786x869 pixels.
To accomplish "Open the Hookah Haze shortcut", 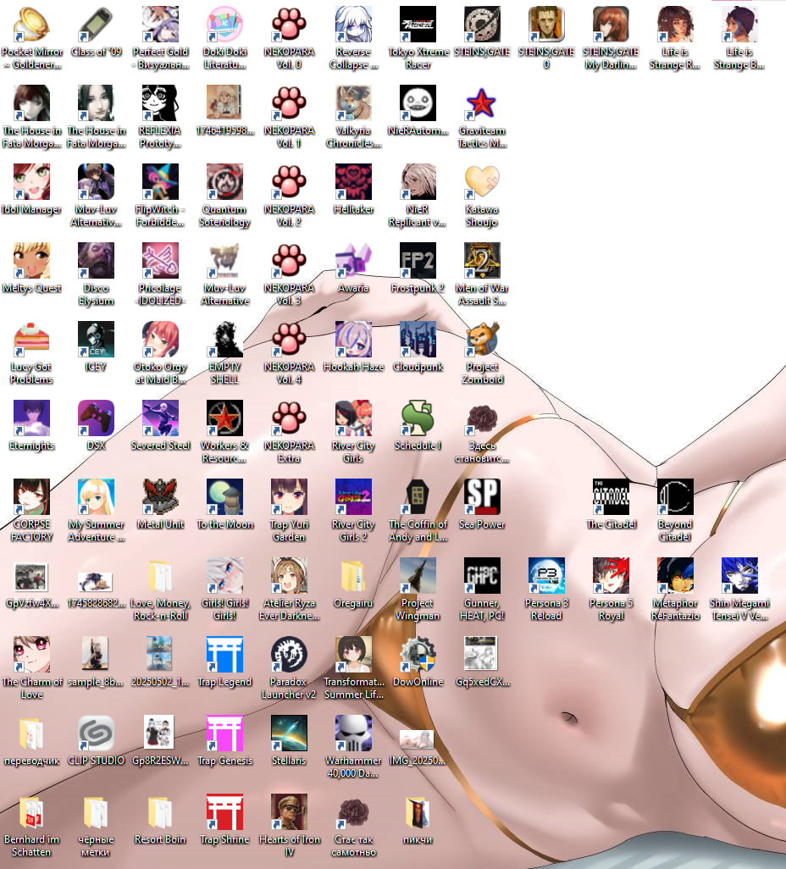I will point(353,340).
